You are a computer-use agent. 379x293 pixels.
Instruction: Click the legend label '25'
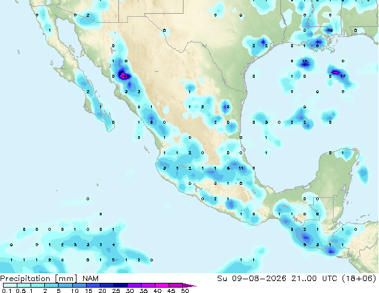[x=116, y=291]
